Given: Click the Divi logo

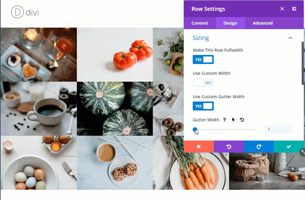Looking at the screenshot, I should point(25,12).
